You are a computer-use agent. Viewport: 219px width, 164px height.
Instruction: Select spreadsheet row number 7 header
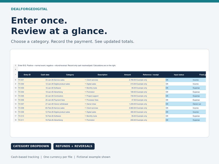click(x=15, y=75)
